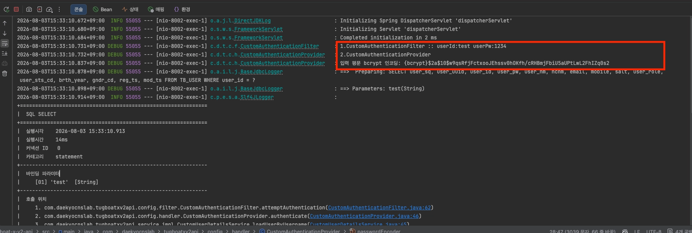
Task: Click the 'Completed initialization in 2 ms' message
Action: [388, 38]
